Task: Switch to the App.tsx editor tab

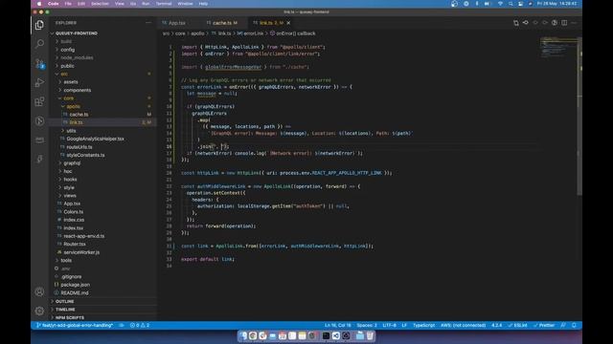Action: pos(177,23)
